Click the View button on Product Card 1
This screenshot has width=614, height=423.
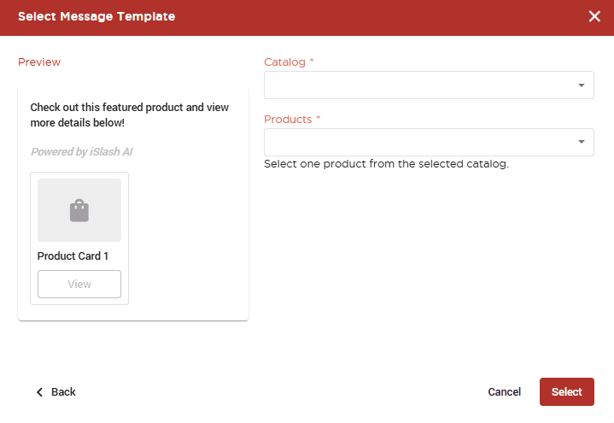pyautogui.click(x=79, y=284)
